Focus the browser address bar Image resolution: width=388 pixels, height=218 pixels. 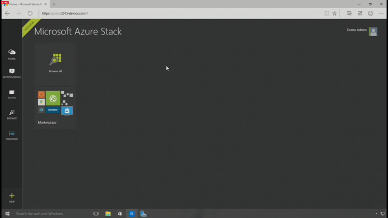tap(181, 13)
